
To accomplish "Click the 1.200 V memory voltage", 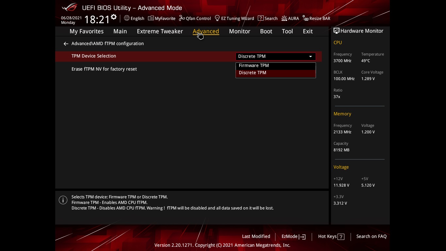I will coord(368,132).
